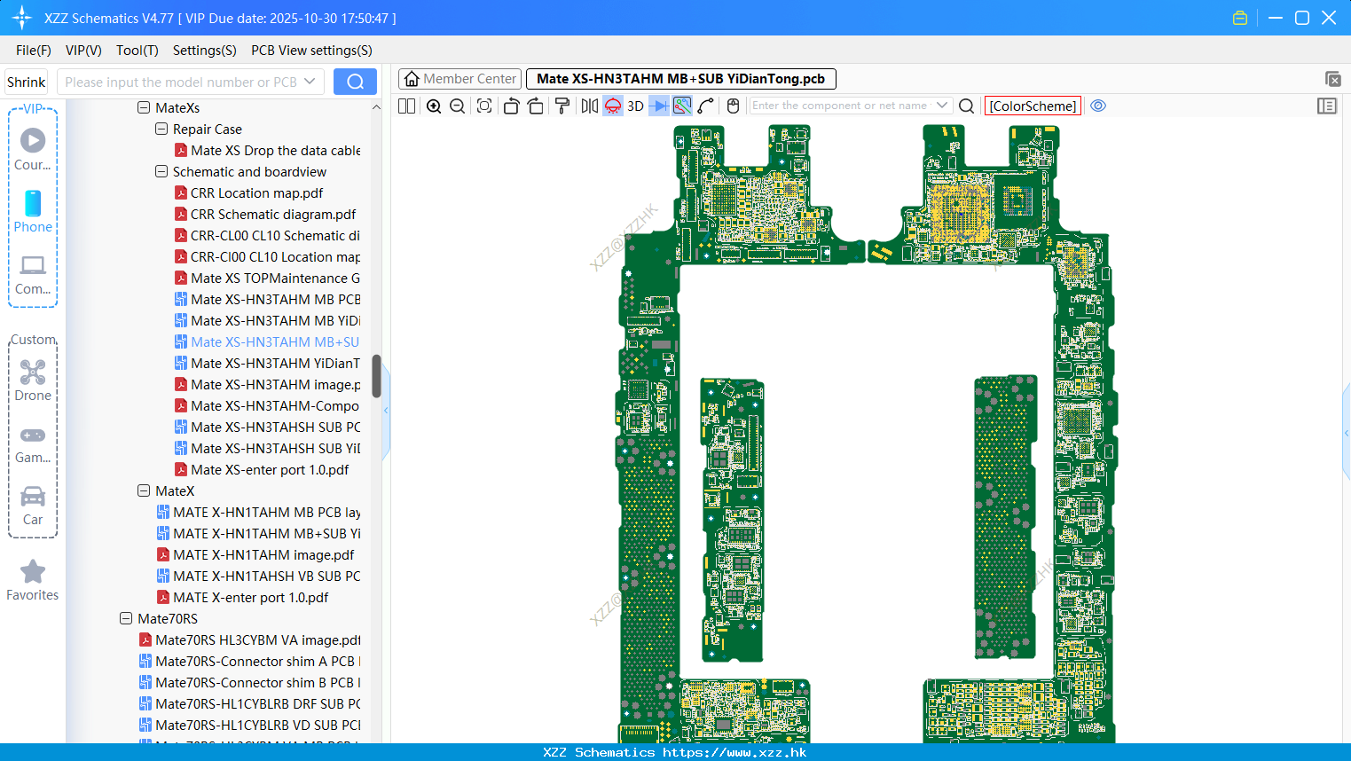This screenshot has height=761, width=1351.
Task: Open the VIP(V) menu
Action: (83, 51)
